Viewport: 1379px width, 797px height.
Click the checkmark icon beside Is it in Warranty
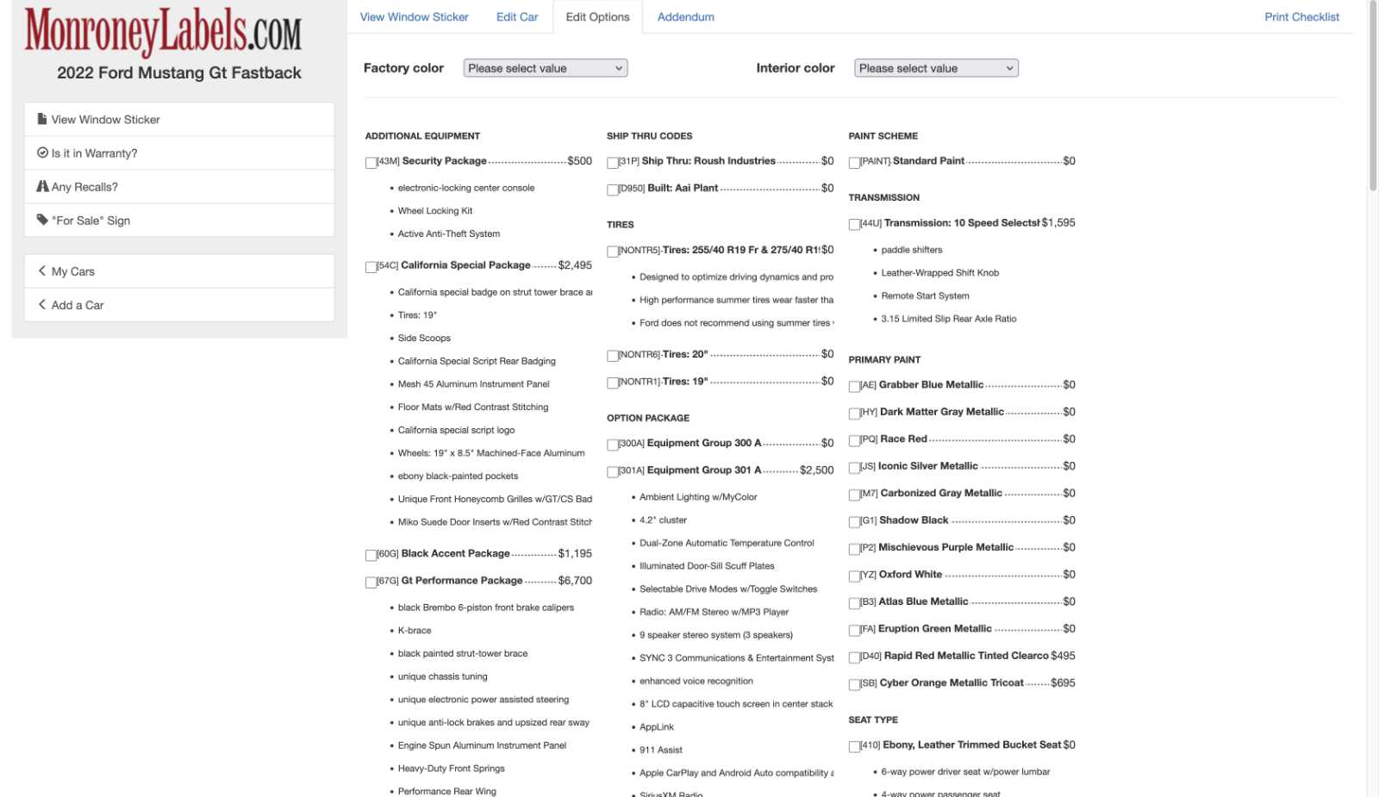tap(42, 153)
